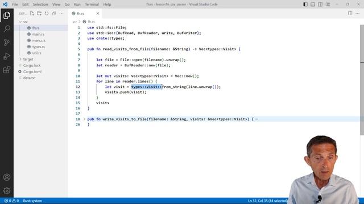Click Rust: system status bar item

coord(32,201)
